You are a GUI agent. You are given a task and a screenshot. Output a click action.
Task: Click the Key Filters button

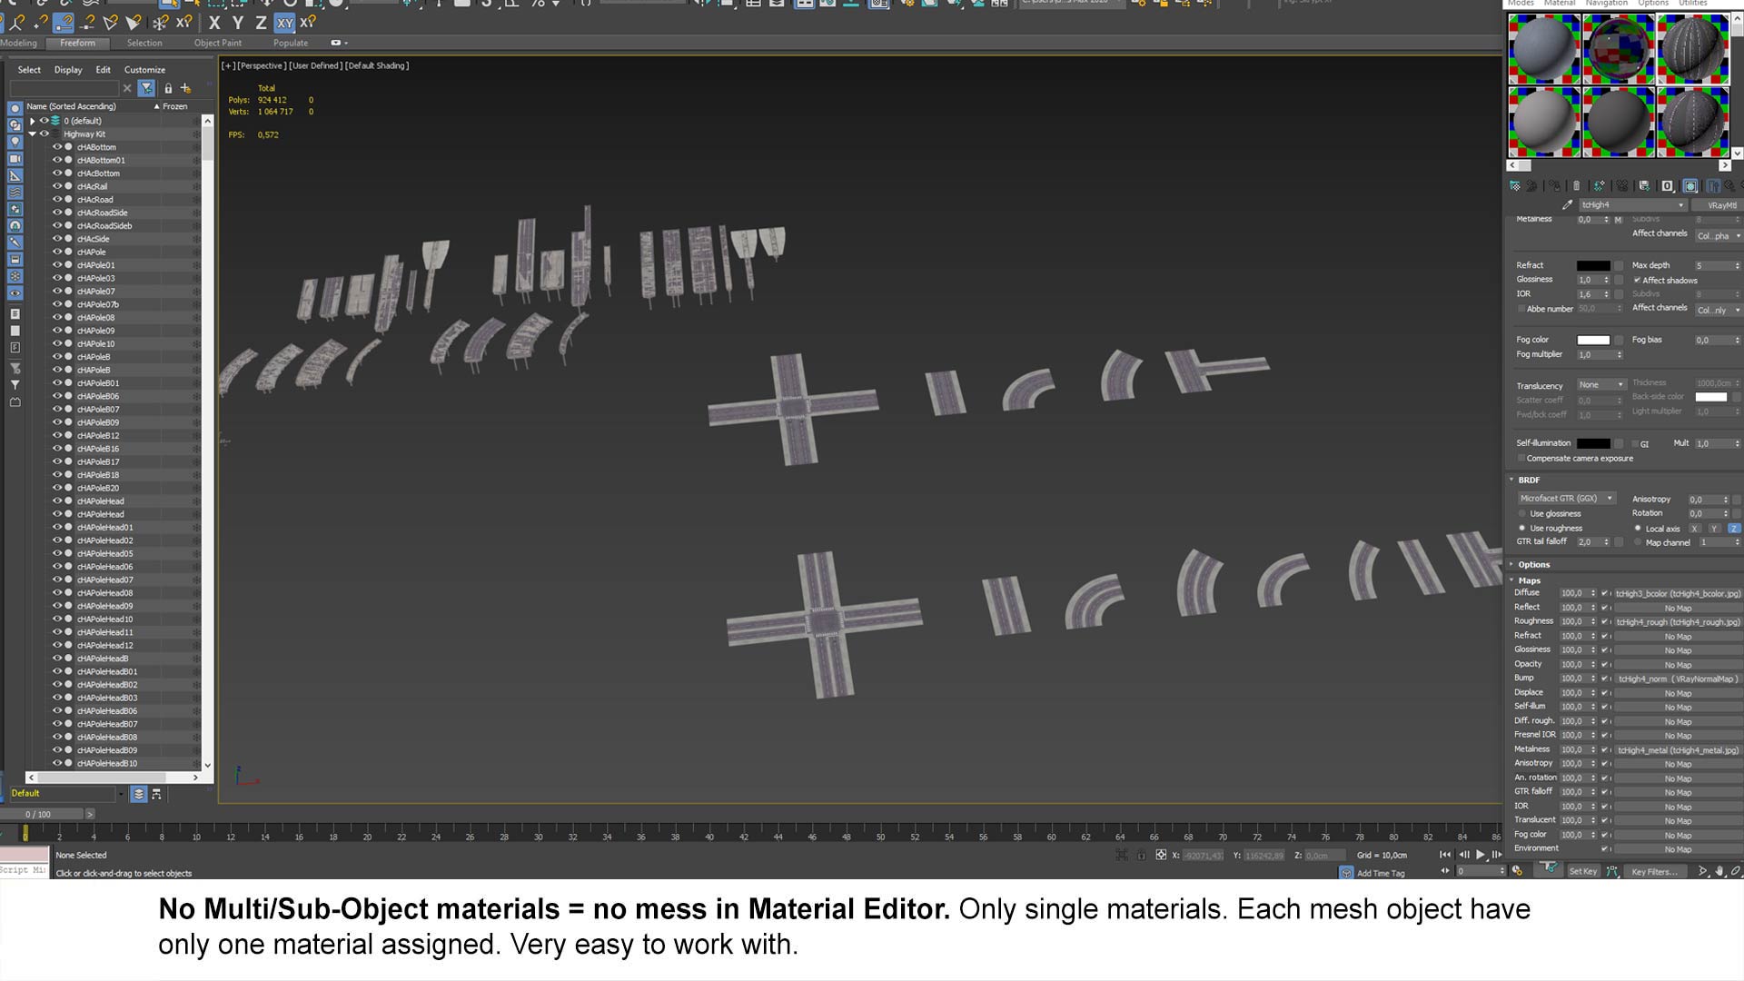1653,871
